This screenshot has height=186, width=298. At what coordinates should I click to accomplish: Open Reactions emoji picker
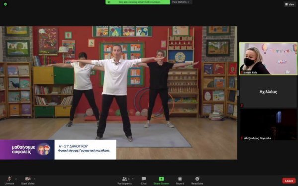click(x=197, y=179)
